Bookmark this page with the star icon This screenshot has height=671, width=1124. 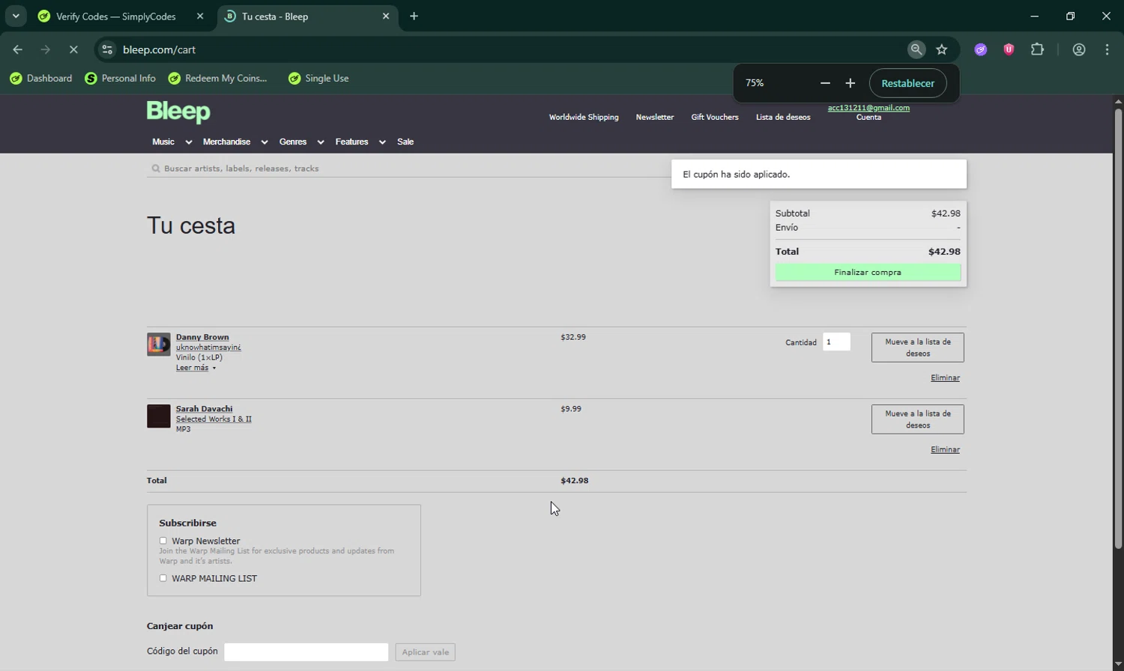tap(942, 49)
